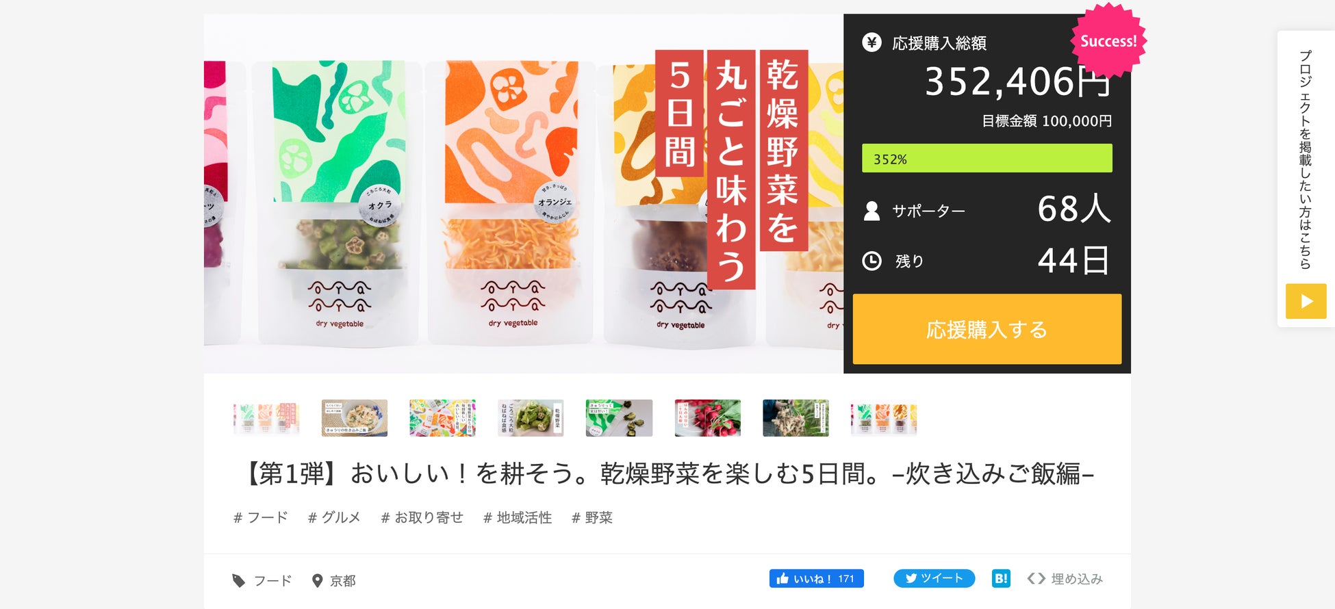The width and height of the screenshot is (1335, 609).
Task: Click the yellow play arrow icon on side banner
Action: pyautogui.click(x=1306, y=301)
